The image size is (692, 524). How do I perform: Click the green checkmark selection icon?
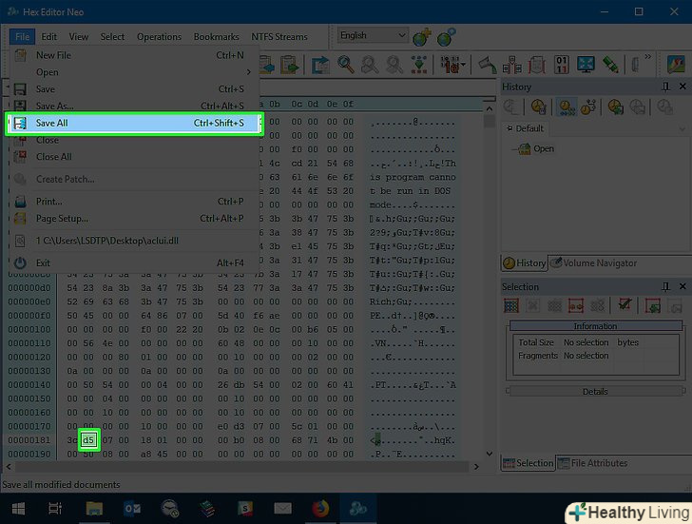pos(625,304)
